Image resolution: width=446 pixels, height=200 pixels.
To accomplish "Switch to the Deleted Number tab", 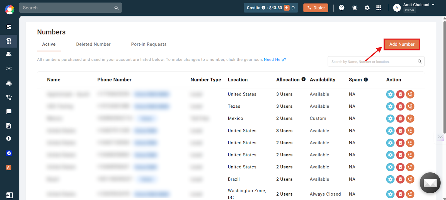I will click(93, 44).
